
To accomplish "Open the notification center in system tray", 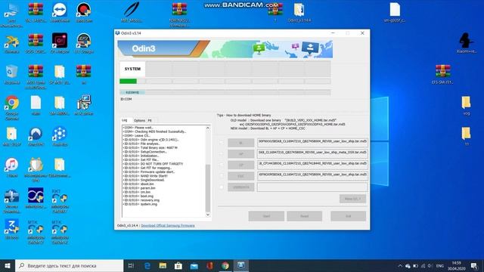I will click(x=474, y=265).
